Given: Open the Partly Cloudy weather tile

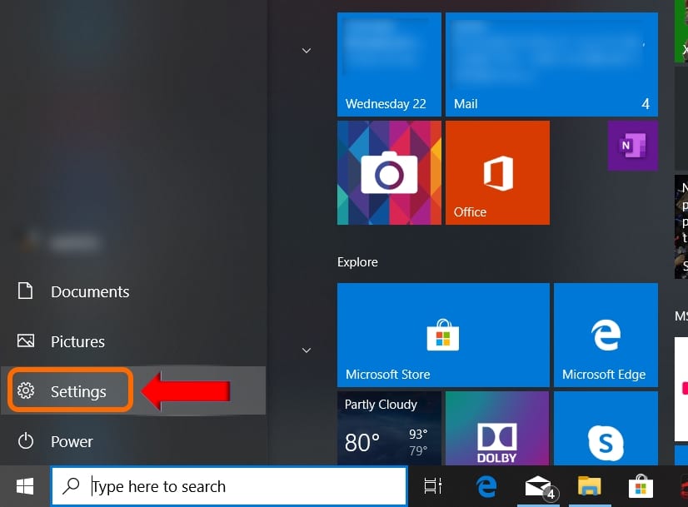Looking at the screenshot, I should 389,429.
